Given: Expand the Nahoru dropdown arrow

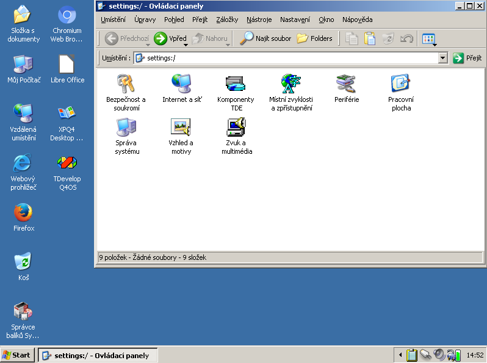Looking at the screenshot, I should [x=228, y=45].
